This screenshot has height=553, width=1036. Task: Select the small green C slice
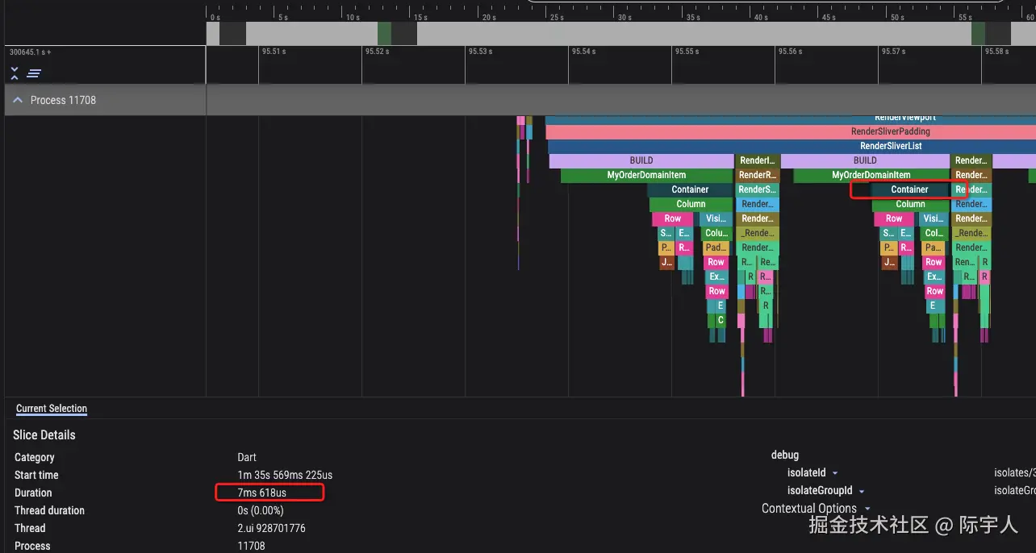pos(721,320)
